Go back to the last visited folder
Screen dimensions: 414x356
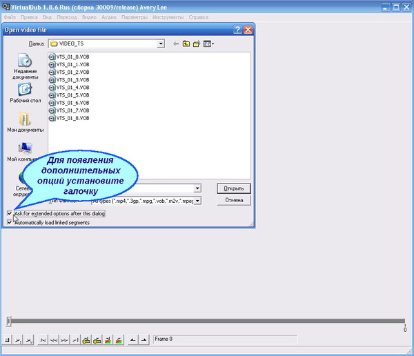tap(176, 44)
